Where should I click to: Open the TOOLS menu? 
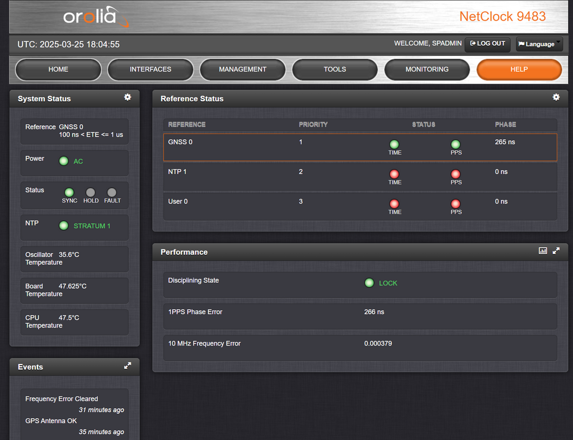335,69
